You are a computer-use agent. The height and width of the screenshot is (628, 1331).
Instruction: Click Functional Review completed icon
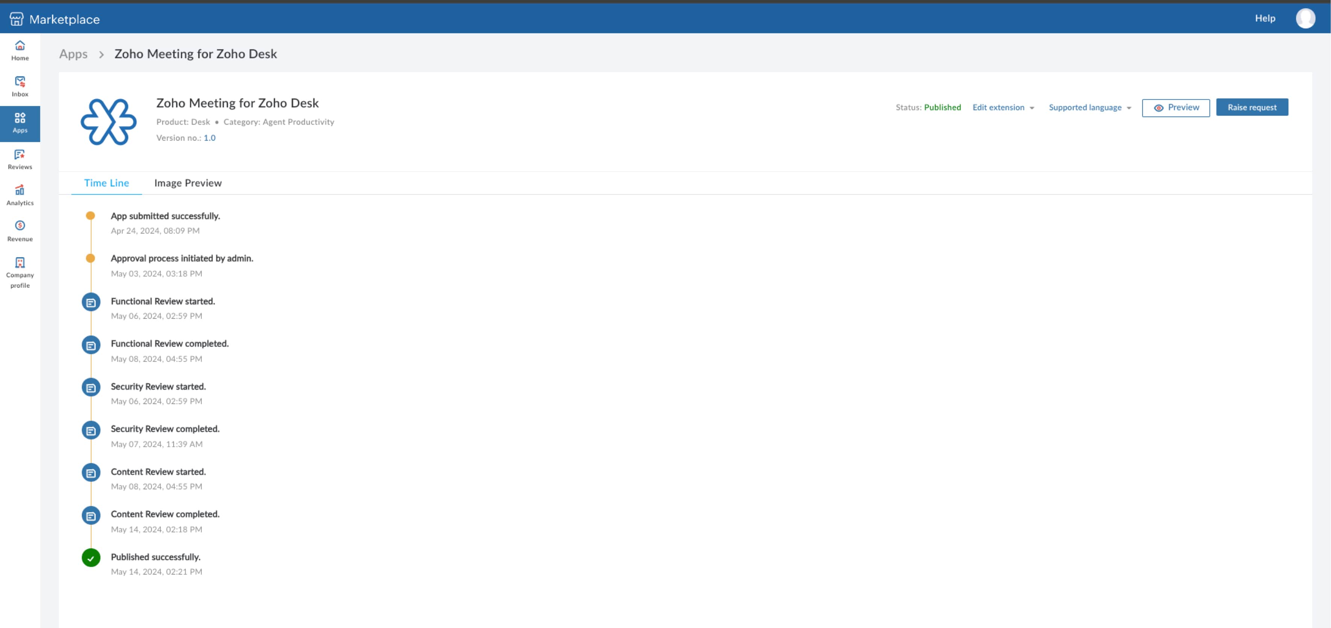click(91, 345)
